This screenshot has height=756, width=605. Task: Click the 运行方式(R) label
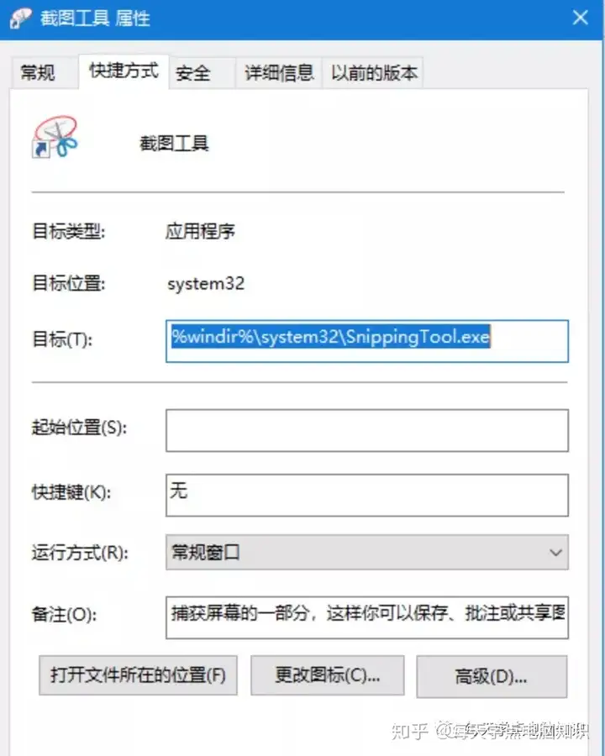[80, 553]
